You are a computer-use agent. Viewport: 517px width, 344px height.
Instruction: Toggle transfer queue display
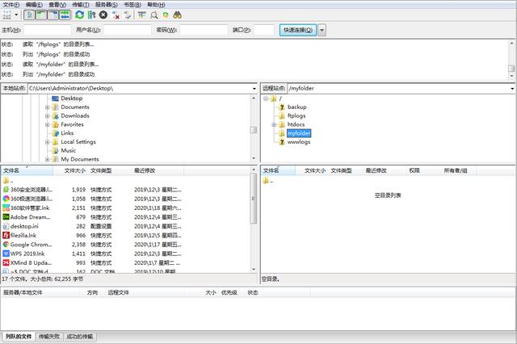(x=65, y=15)
